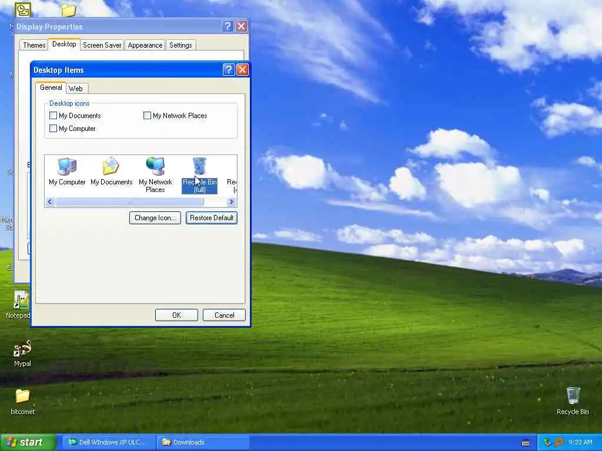The image size is (602, 451).
Task: Open the Settings tab in Display Properties
Action: pos(180,45)
